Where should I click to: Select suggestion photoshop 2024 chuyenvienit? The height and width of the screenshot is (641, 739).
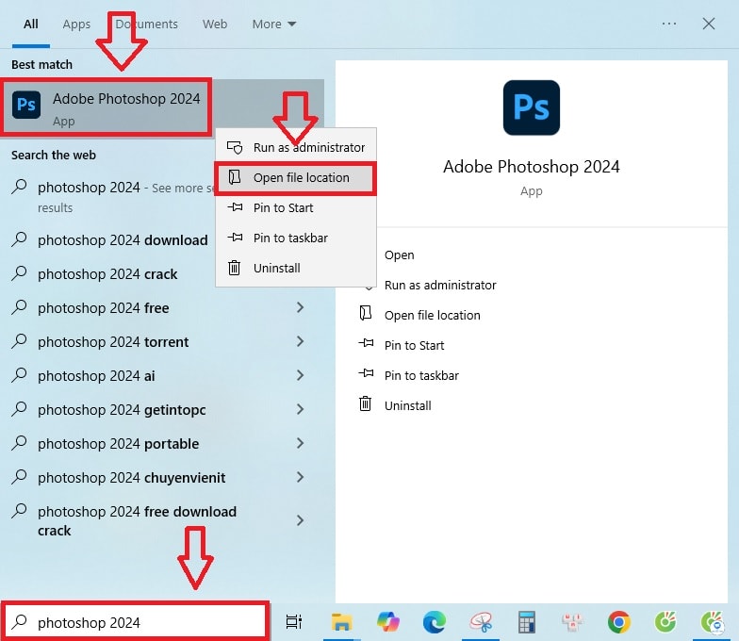pyautogui.click(x=160, y=477)
